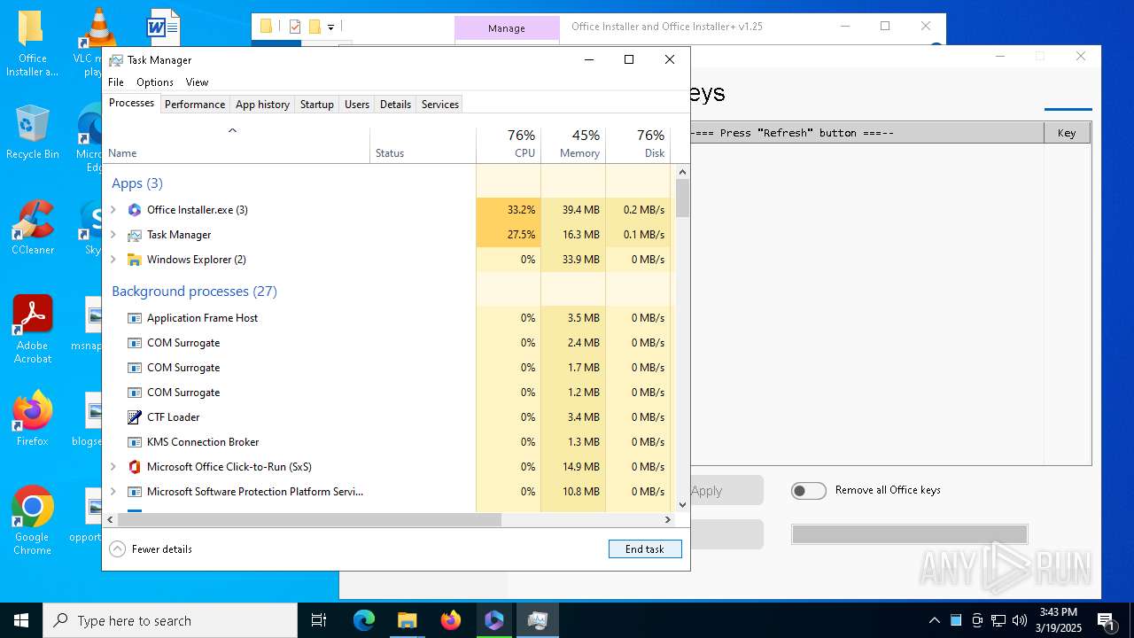The height and width of the screenshot is (638, 1134).
Task: Click the Microsoft Office Click-to-Run icon
Action: click(135, 467)
